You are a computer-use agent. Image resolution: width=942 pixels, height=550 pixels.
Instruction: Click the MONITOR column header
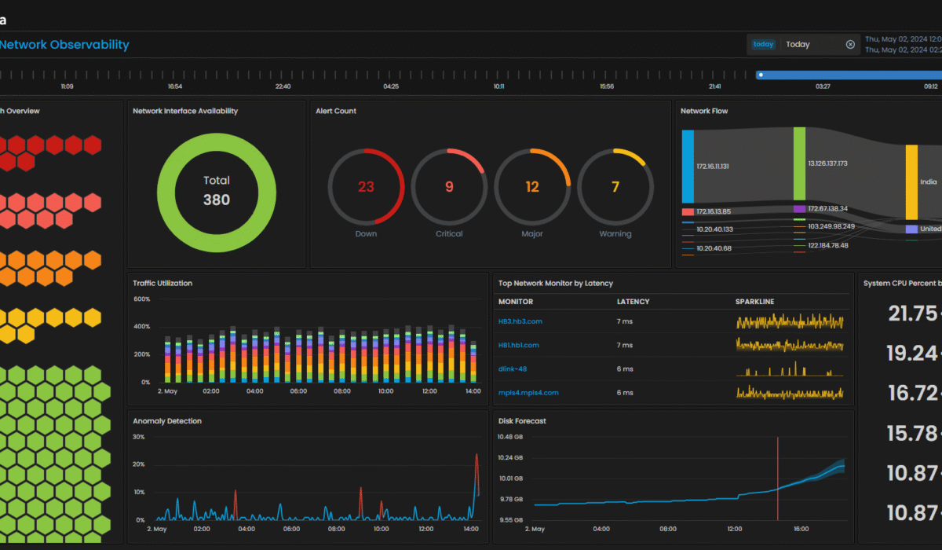(515, 302)
